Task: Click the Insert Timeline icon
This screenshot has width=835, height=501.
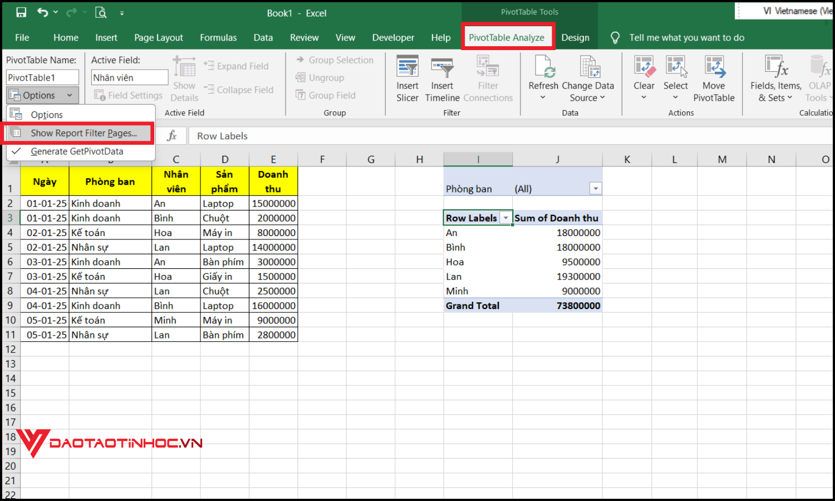Action: pyautogui.click(x=442, y=78)
